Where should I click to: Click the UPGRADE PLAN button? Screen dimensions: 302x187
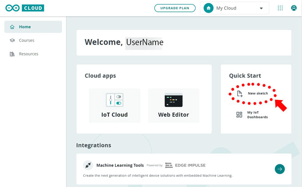point(175,8)
